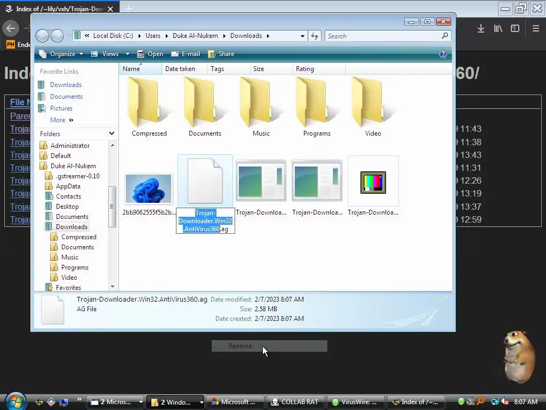Open recent pages dropdown next to Forward
This screenshot has height=410, width=546.
68,36
